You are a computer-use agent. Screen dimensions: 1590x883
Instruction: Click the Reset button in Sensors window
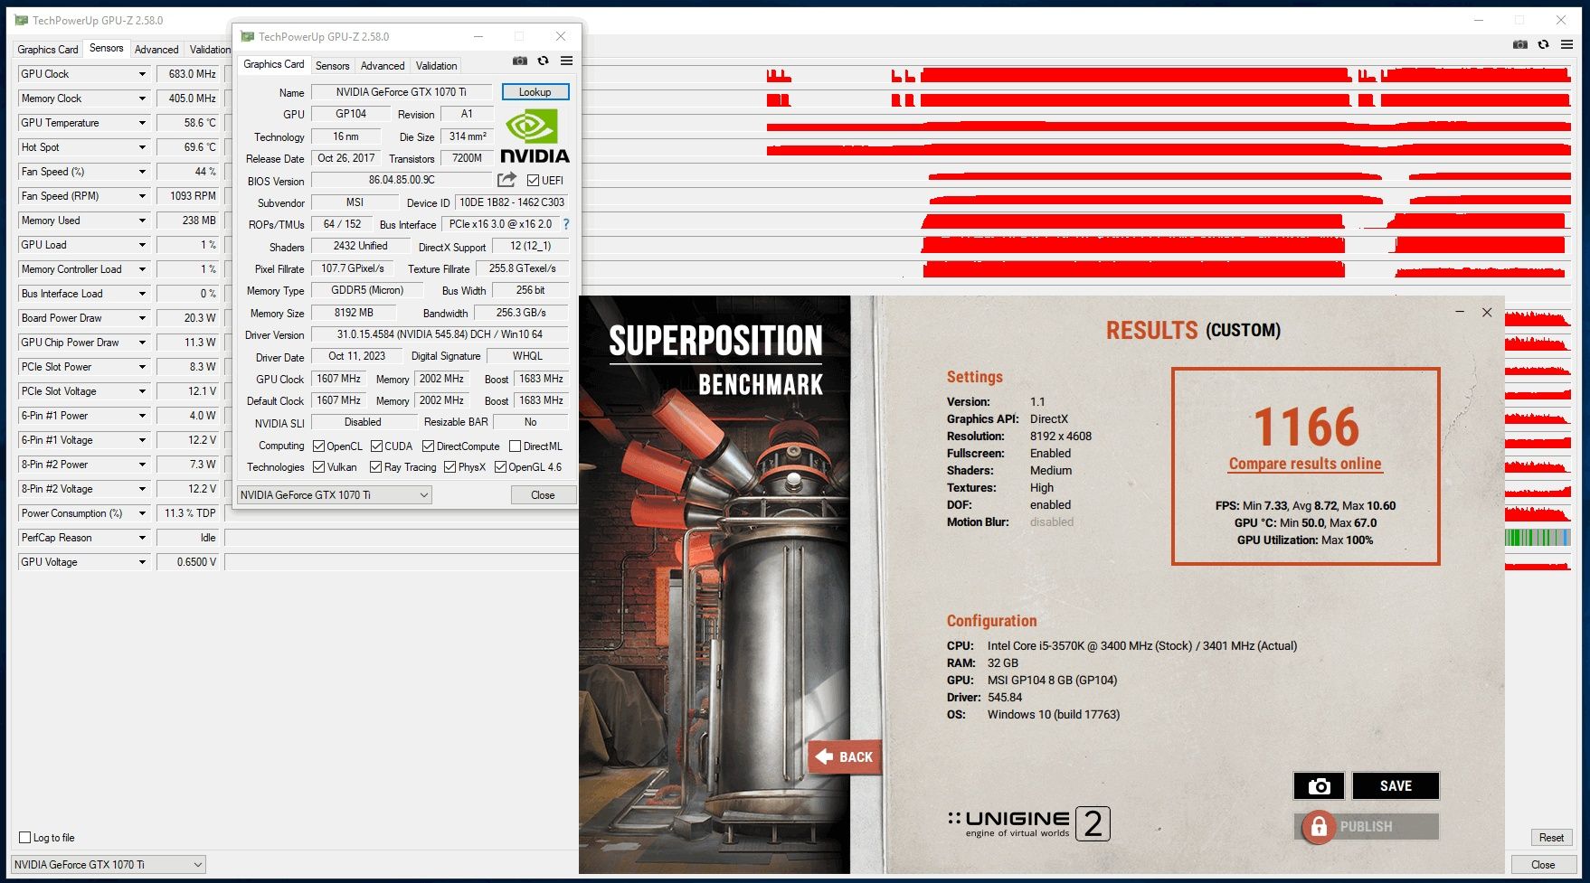point(1551,838)
